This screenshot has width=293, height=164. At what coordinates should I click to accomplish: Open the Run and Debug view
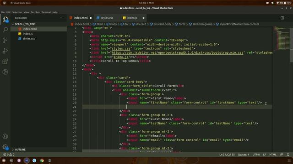(5, 51)
